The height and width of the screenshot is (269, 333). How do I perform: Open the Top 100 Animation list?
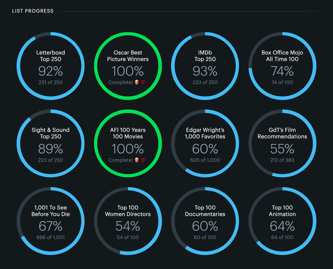282,211
